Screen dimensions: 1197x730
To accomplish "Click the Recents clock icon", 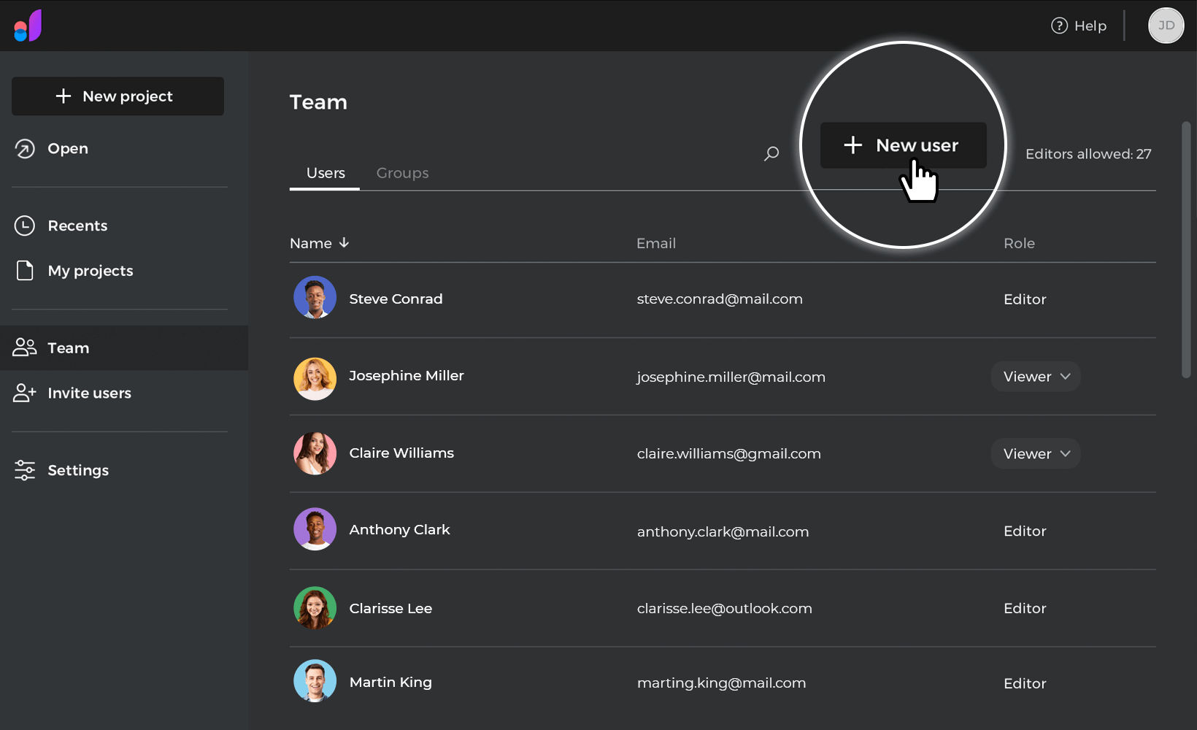I will (x=25, y=226).
